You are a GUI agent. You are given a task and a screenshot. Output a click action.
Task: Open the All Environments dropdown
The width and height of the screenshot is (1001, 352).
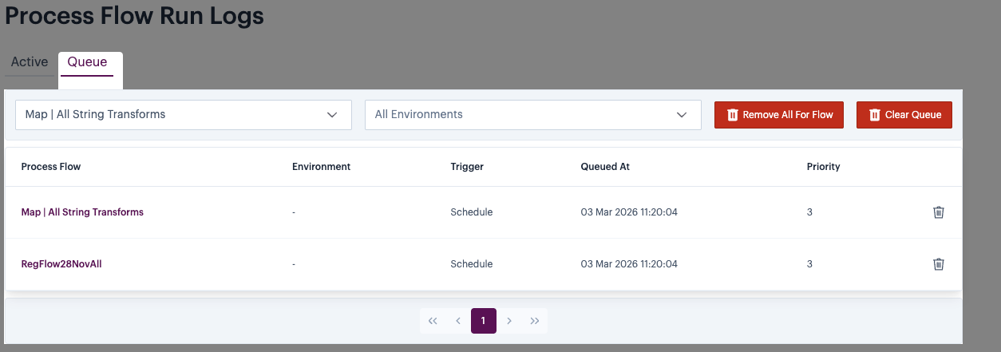[x=532, y=115]
